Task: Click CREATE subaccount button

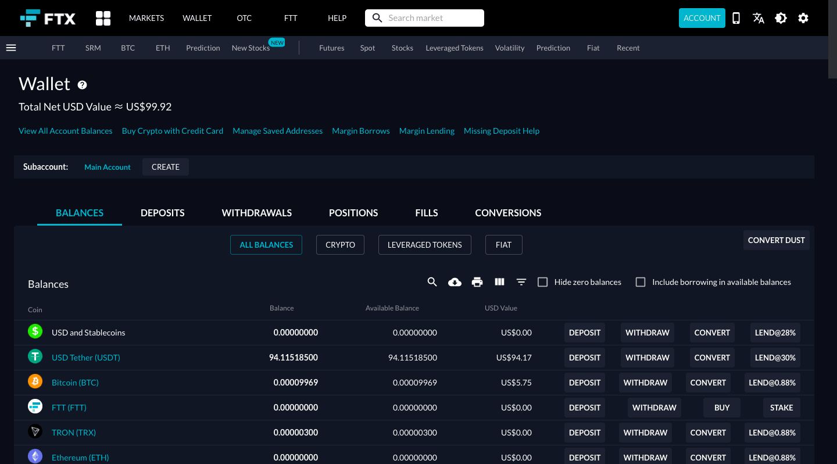Action: [x=166, y=167]
